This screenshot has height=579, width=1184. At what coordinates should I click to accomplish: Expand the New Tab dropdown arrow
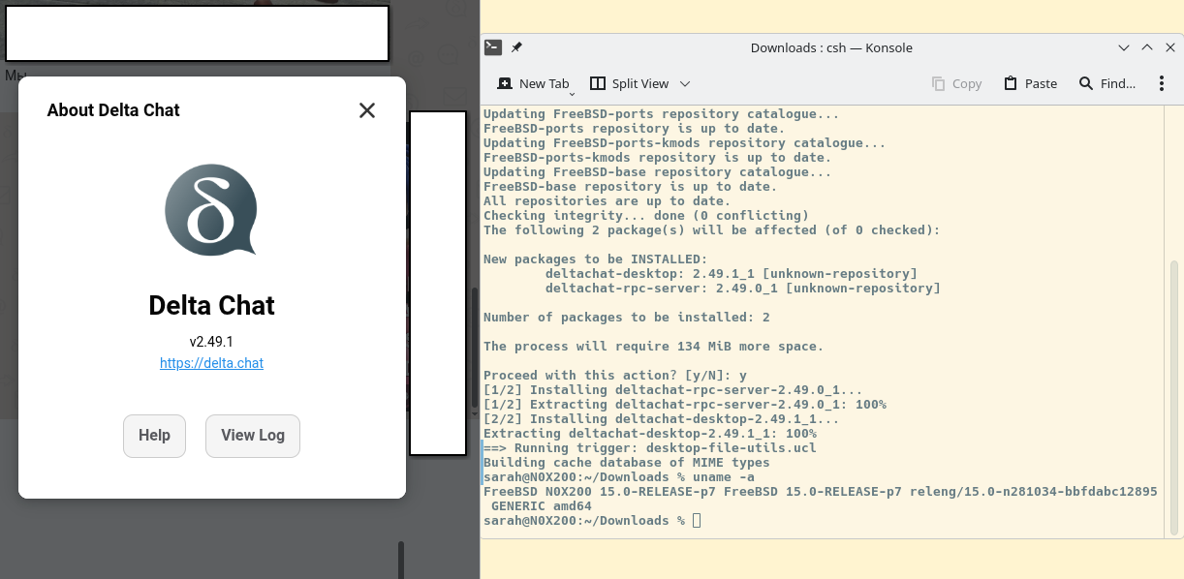pyautogui.click(x=574, y=93)
